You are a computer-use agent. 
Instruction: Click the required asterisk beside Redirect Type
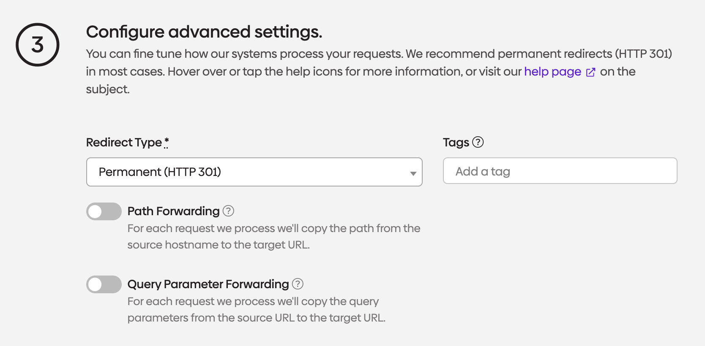click(167, 141)
